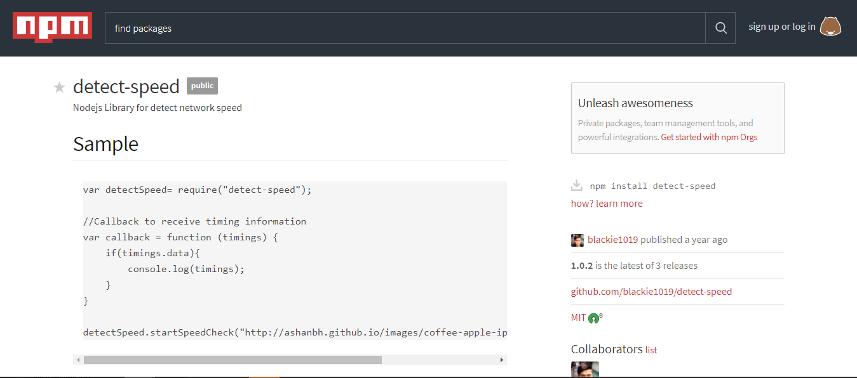857x378 pixels.
Task: Open the Collaborators list link
Action: click(651, 350)
